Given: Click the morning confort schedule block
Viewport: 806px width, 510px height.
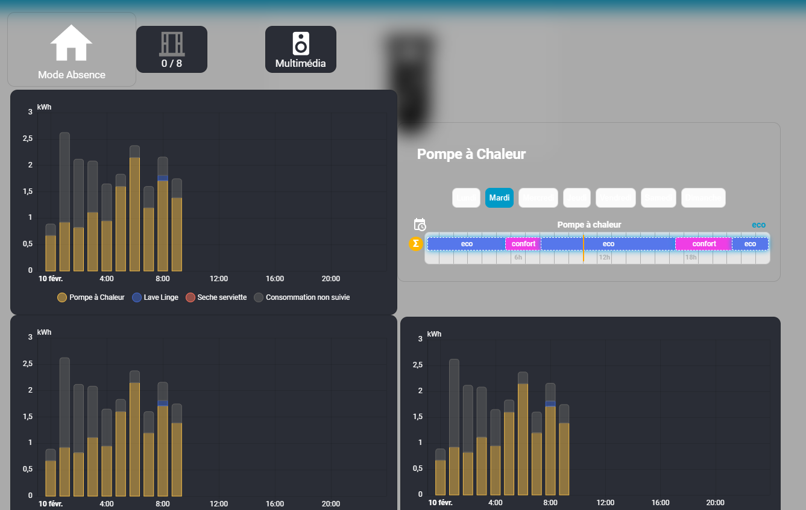Looking at the screenshot, I should click(x=523, y=244).
